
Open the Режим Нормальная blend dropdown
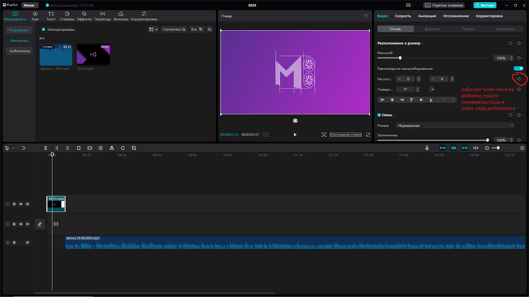[456, 125]
